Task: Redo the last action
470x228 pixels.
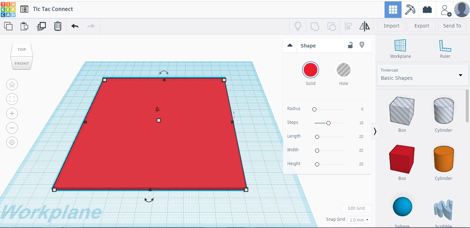Action: pyautogui.click(x=91, y=26)
